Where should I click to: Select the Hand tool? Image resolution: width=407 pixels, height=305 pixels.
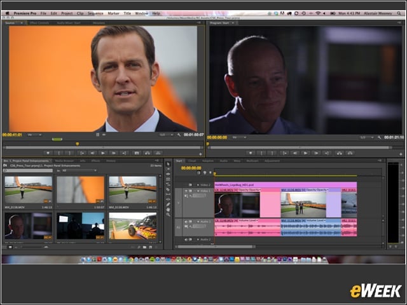pos(168,210)
